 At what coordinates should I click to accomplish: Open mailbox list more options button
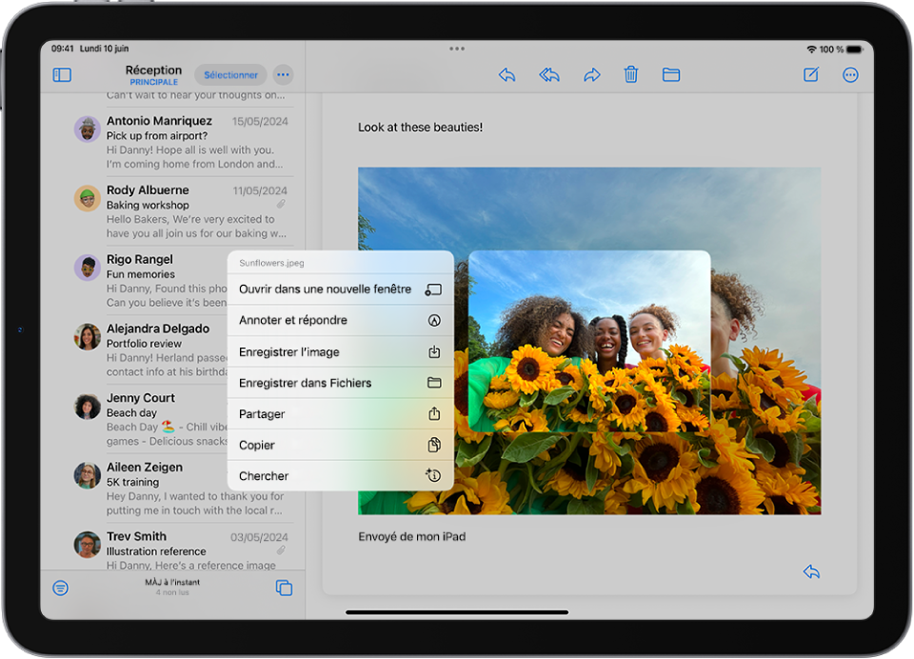pos(283,75)
